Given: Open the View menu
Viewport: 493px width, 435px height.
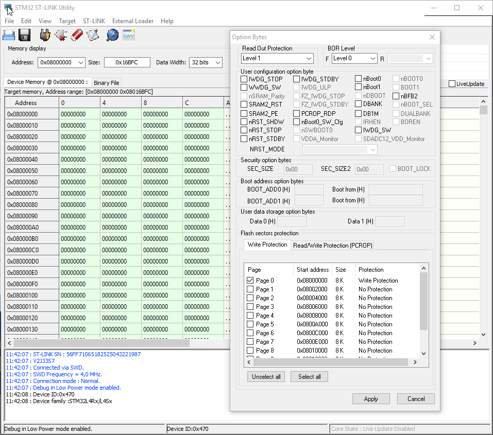Looking at the screenshot, I should pos(45,21).
